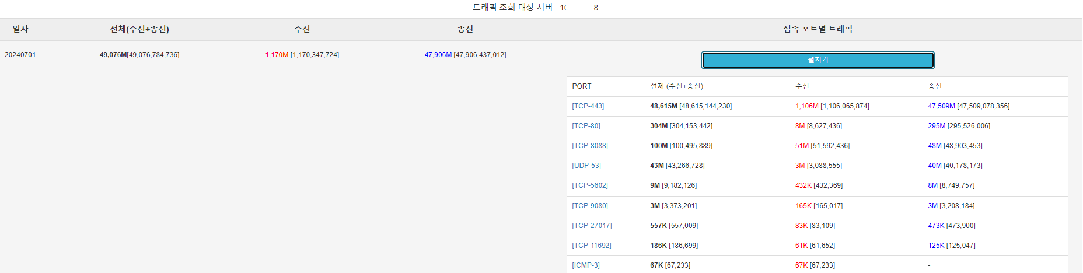Viewport: 1083px width, 273px height.
Task: Click the 접속 포트별 트래픽 column header
Action: click(818, 29)
